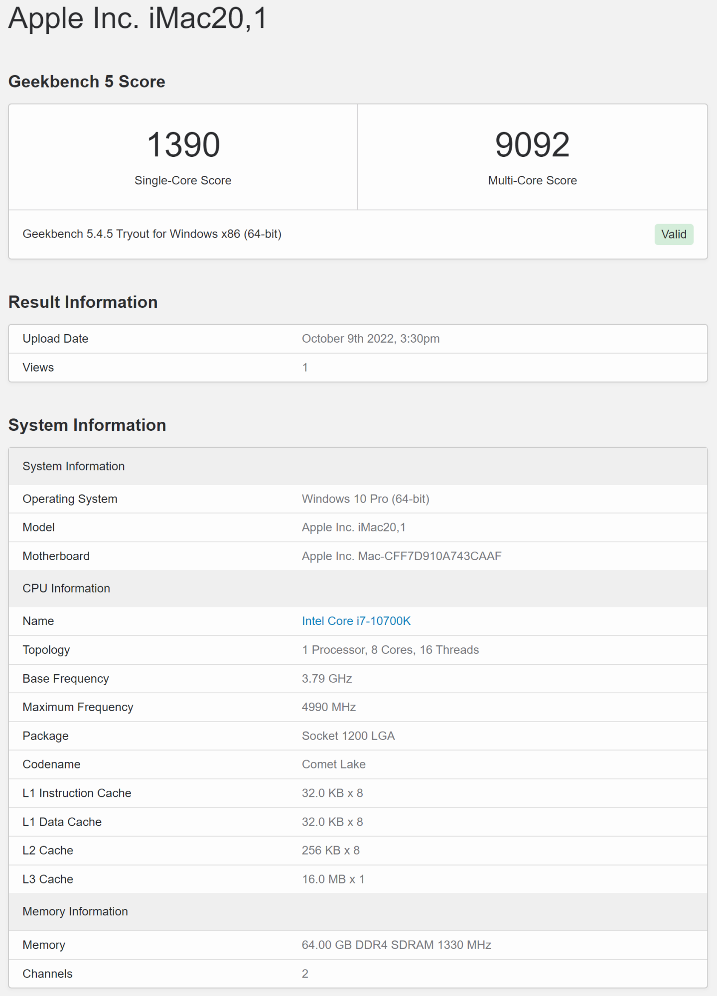
Task: Click the CPU Name row label
Action: 38,621
